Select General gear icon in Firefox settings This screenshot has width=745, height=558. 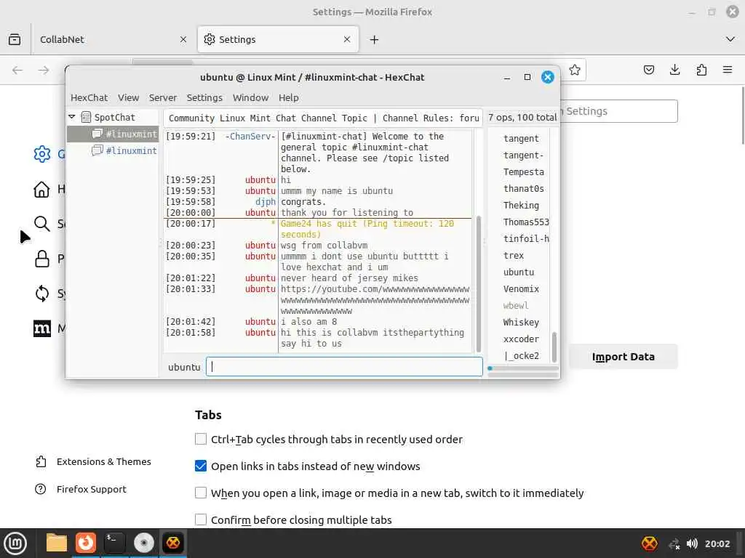pos(41,154)
